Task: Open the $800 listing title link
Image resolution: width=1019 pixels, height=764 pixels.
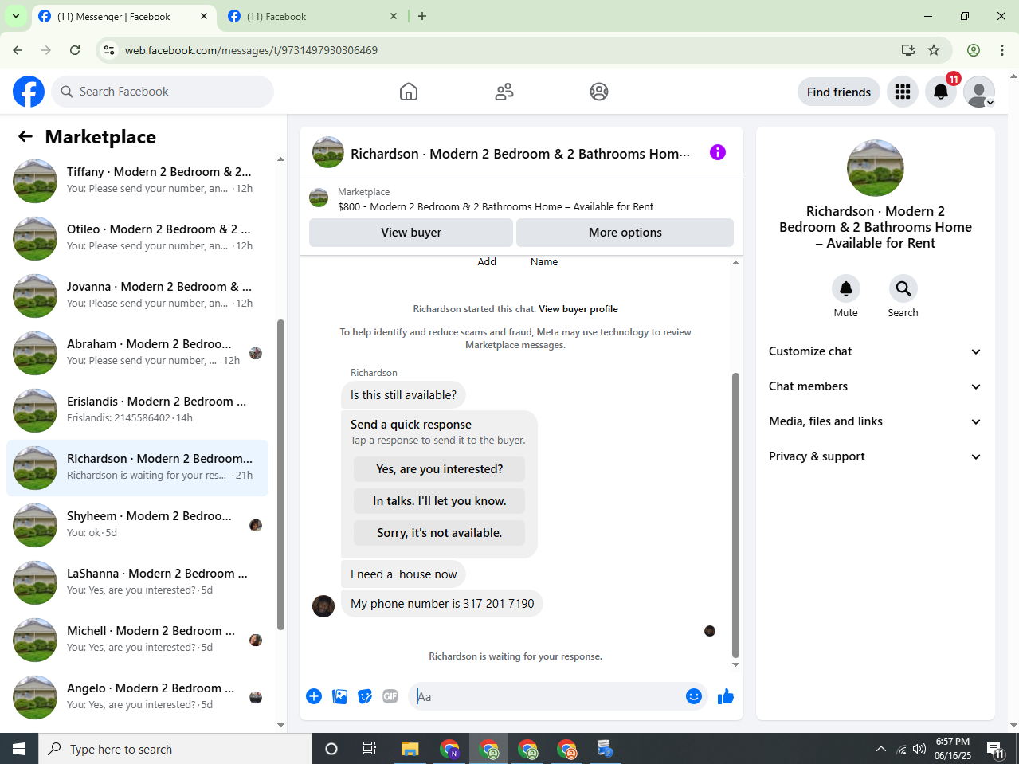Action: [496, 206]
